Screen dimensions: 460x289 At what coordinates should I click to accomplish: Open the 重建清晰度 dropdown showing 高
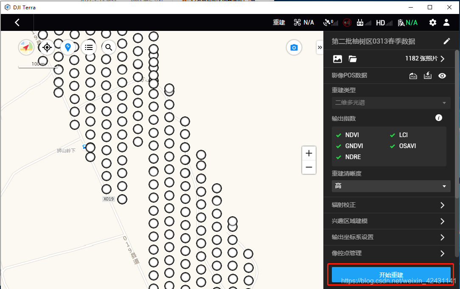[390, 186]
